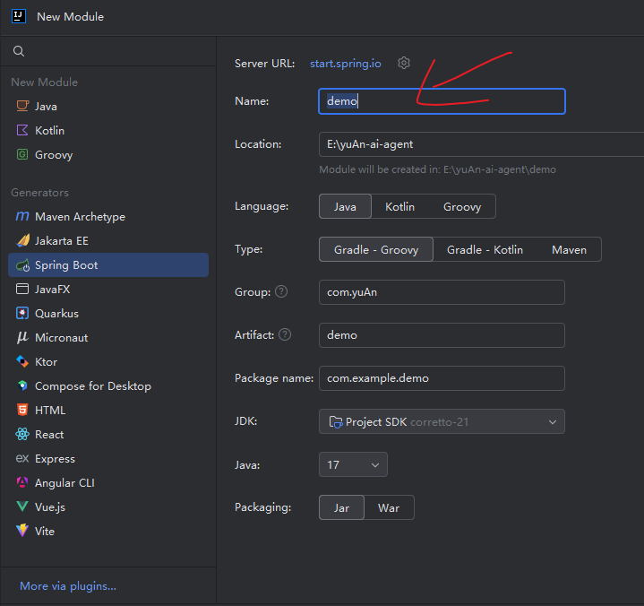Select Groovy module type in sidebar
644x606 pixels.
[108, 154]
